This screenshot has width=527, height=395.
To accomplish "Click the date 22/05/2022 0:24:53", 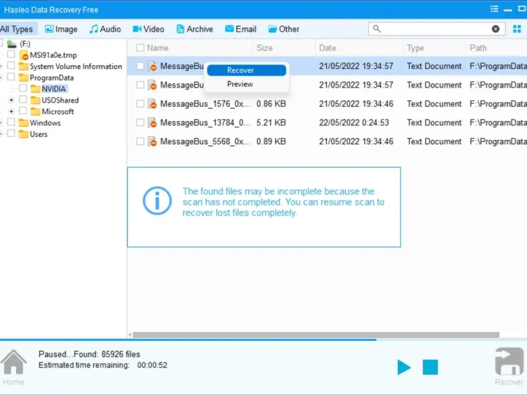I will point(354,122).
